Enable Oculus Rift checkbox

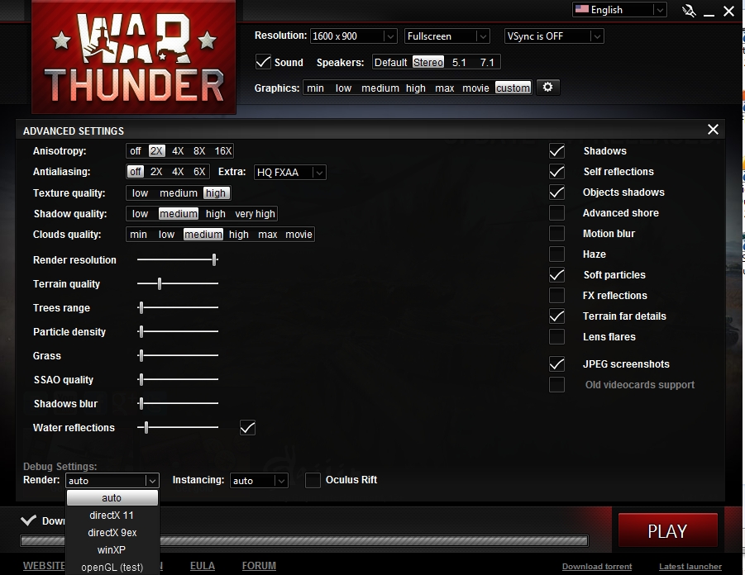(313, 480)
